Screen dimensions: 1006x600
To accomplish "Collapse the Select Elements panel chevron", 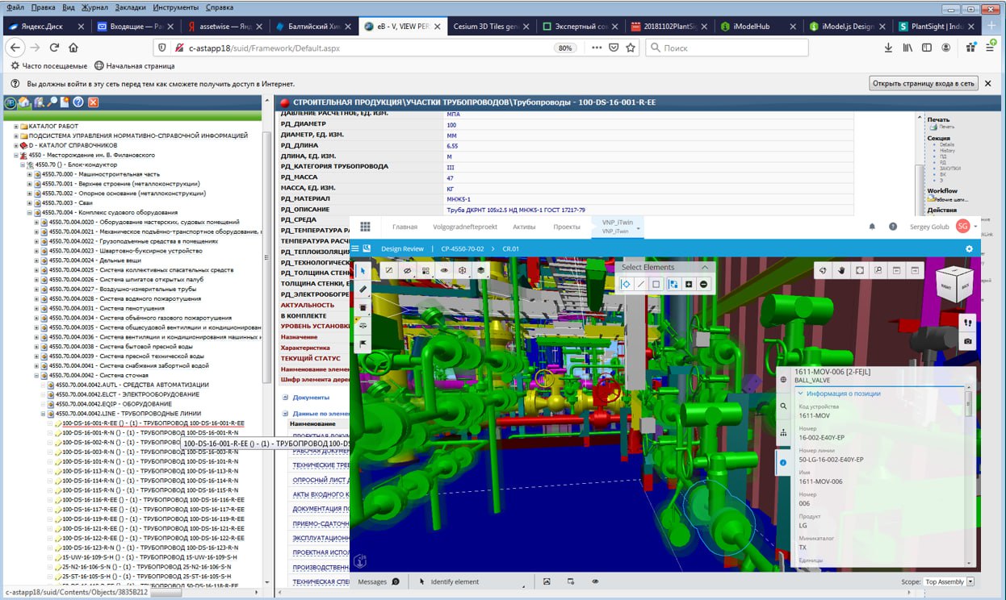I will click(x=704, y=267).
